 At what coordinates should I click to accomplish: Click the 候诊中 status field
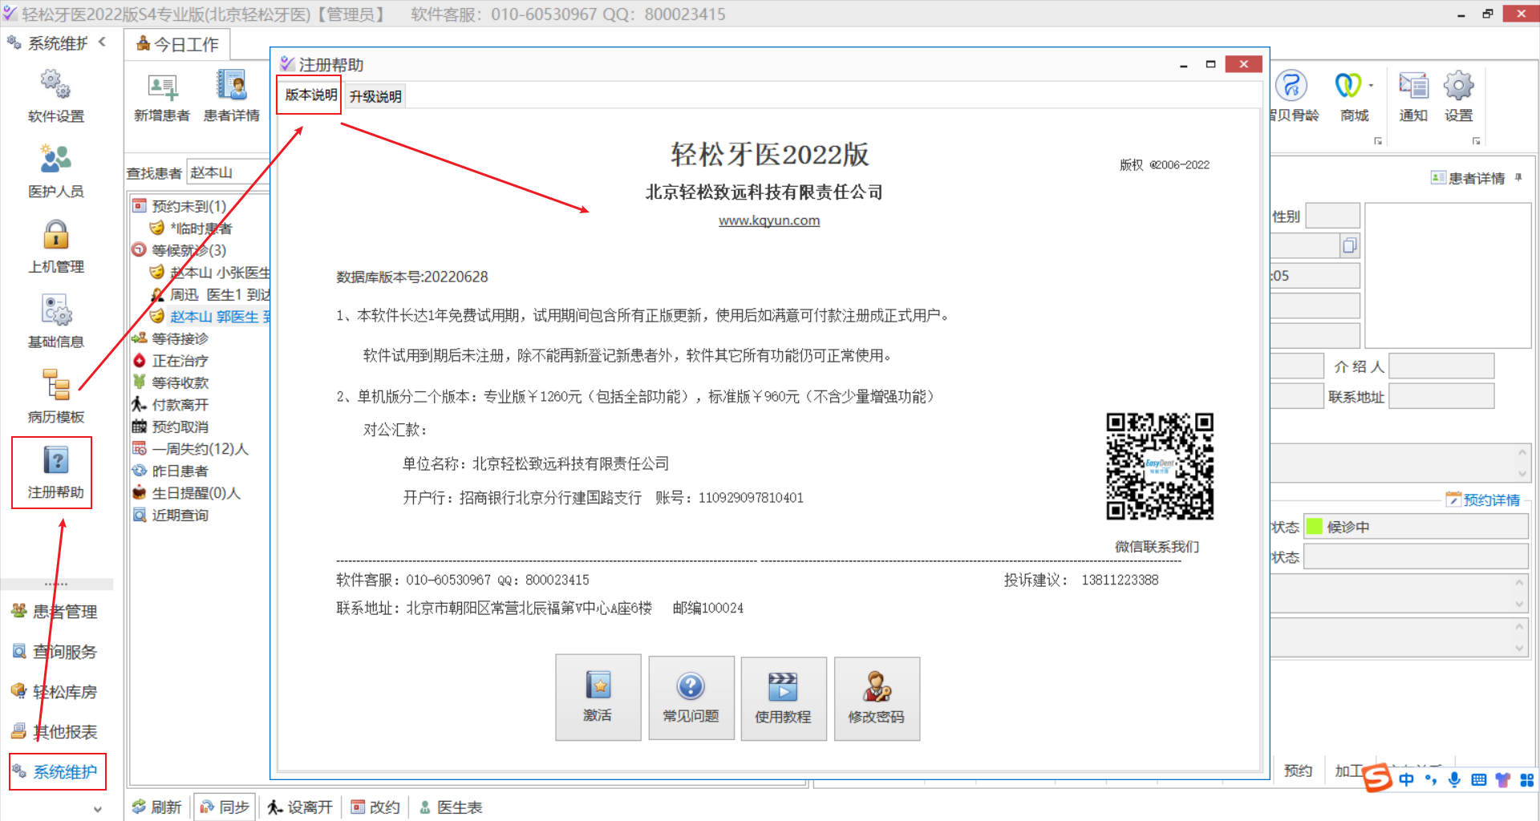1416,527
